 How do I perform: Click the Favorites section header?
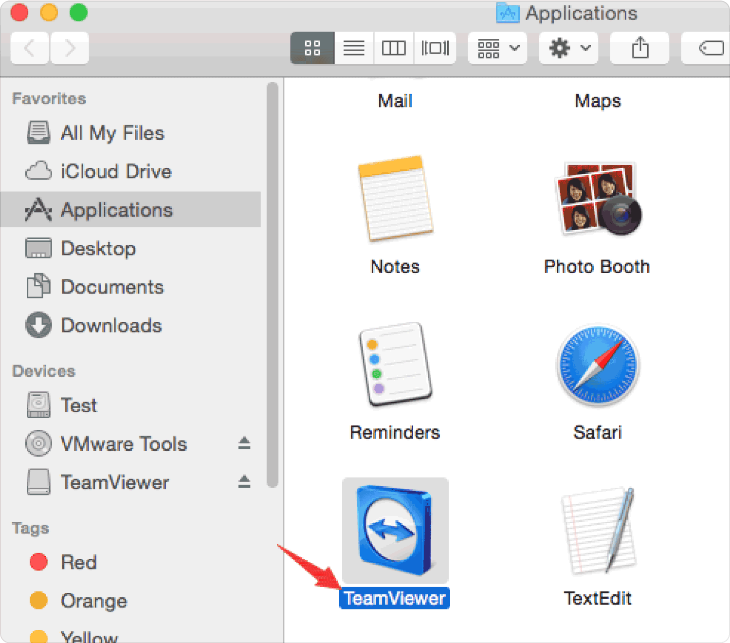point(49,98)
